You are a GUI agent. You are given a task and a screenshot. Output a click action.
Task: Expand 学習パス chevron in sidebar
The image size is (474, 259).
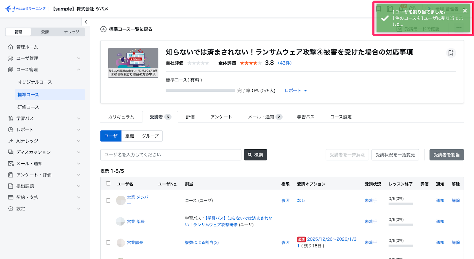pos(79,118)
